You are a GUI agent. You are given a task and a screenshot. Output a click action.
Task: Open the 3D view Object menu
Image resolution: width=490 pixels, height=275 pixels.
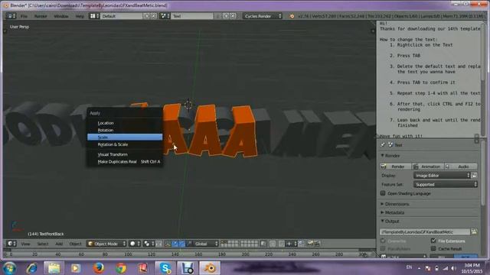(75, 244)
